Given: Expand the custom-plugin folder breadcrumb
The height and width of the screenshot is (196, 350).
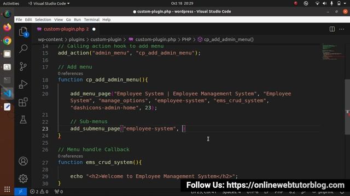Looking at the screenshot, I should tap(106, 40).
